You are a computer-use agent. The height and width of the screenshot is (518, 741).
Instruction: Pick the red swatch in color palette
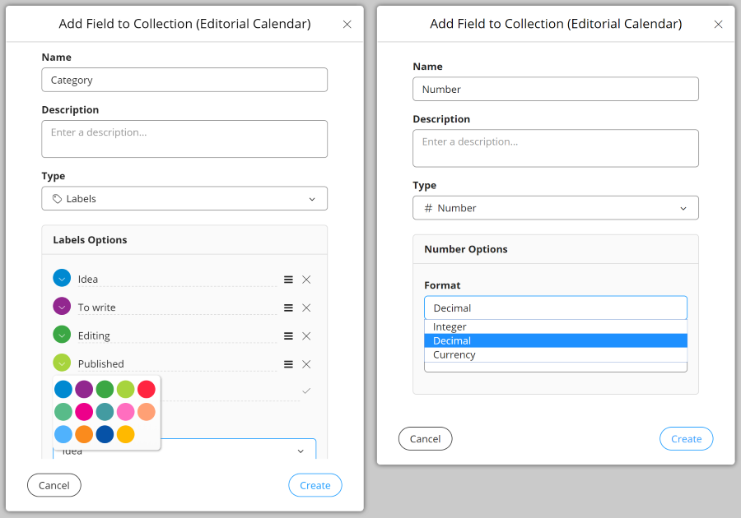147,389
